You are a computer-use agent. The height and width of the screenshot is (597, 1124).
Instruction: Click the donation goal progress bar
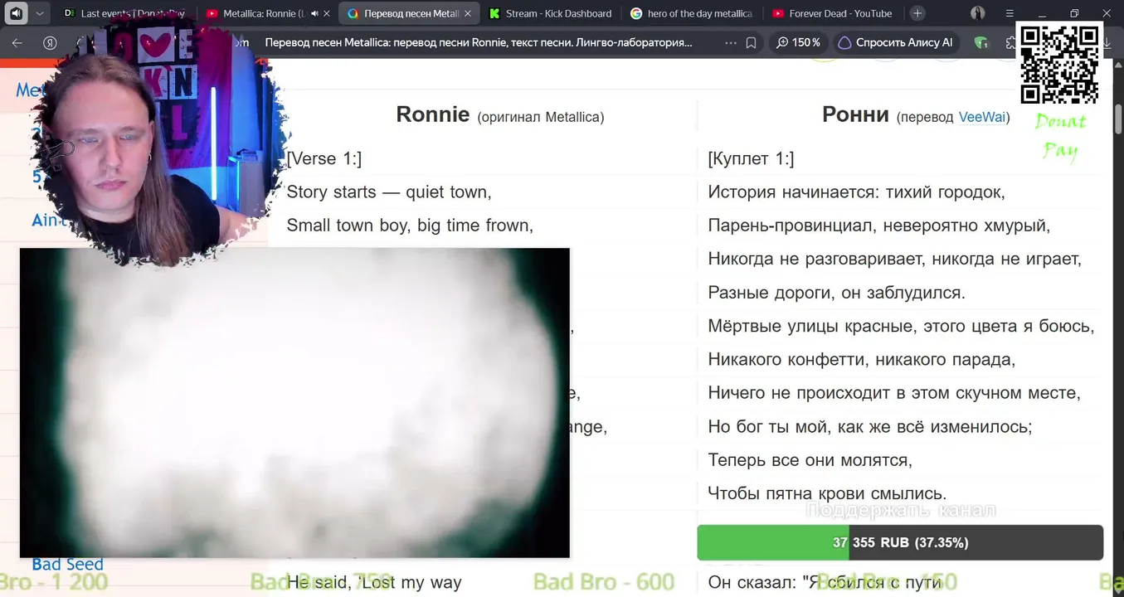(900, 542)
